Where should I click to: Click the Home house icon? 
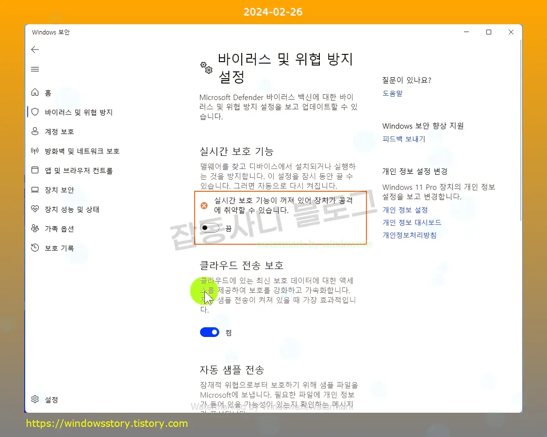point(35,92)
